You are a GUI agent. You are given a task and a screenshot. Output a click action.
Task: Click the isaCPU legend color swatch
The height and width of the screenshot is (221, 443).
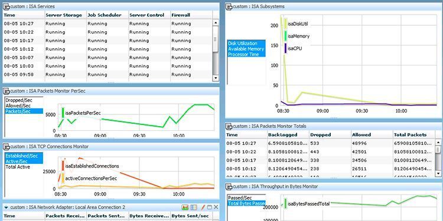[x=286, y=48]
